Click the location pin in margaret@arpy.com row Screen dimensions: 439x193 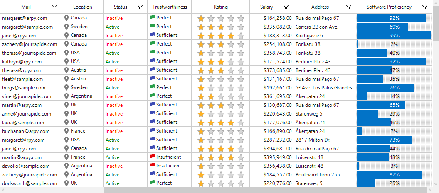point(67,18)
